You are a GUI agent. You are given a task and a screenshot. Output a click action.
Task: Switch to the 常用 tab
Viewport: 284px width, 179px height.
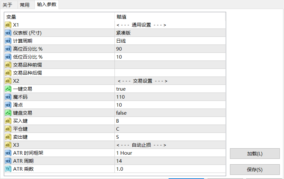(24, 5)
